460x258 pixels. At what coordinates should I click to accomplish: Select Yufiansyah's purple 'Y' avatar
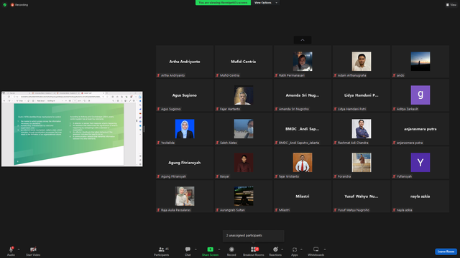[420, 163]
